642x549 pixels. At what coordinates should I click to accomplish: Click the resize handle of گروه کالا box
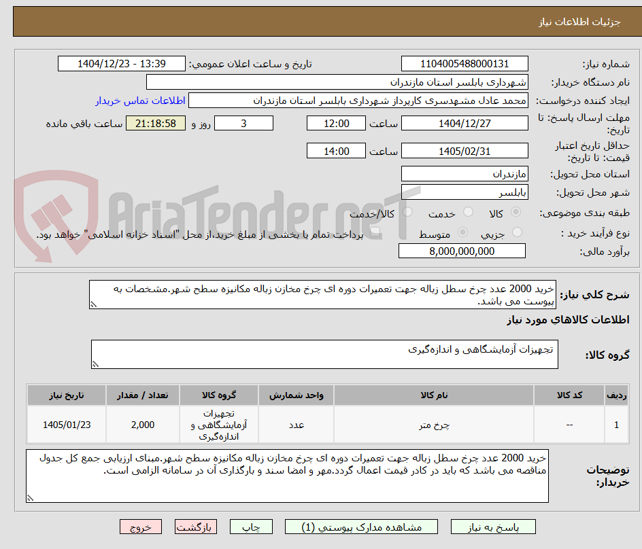pyautogui.click(x=95, y=364)
